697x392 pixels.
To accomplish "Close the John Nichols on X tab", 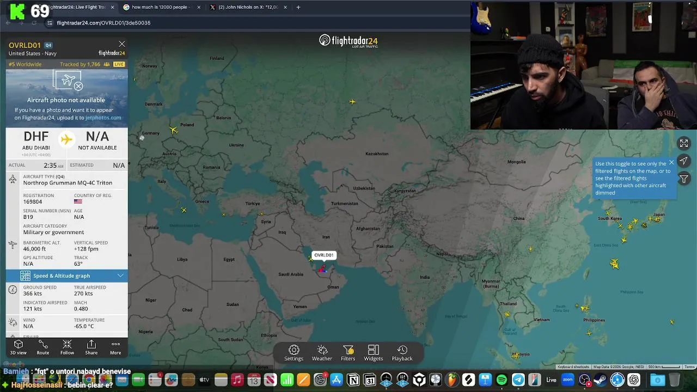I will tap(285, 7).
